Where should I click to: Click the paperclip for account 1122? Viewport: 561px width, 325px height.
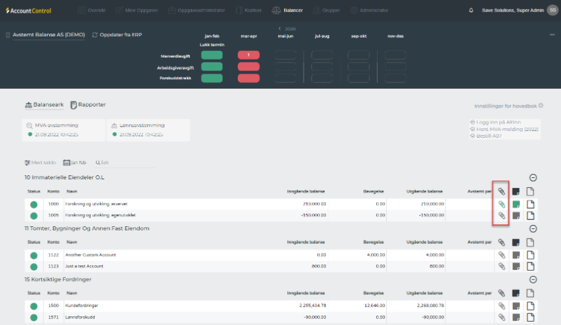coord(501,255)
